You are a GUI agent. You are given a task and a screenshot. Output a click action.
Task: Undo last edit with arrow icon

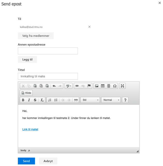(54, 86)
